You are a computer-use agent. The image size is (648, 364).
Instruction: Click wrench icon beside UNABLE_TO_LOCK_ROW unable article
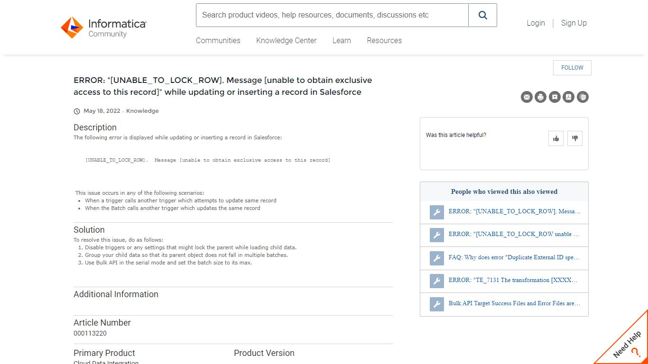437,235
